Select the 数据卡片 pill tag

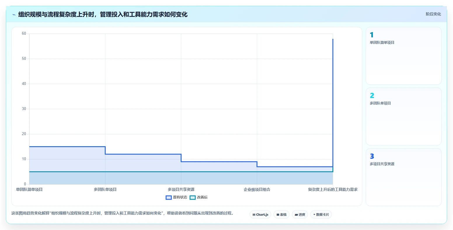[321, 215]
